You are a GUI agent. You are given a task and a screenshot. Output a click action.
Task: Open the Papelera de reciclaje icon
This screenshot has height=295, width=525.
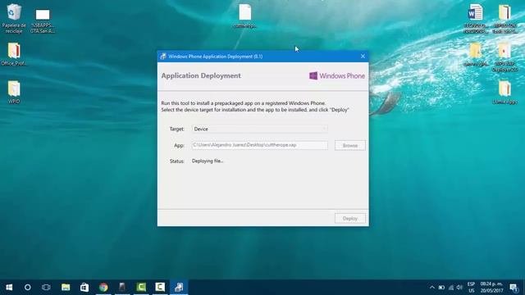pyautogui.click(x=14, y=18)
